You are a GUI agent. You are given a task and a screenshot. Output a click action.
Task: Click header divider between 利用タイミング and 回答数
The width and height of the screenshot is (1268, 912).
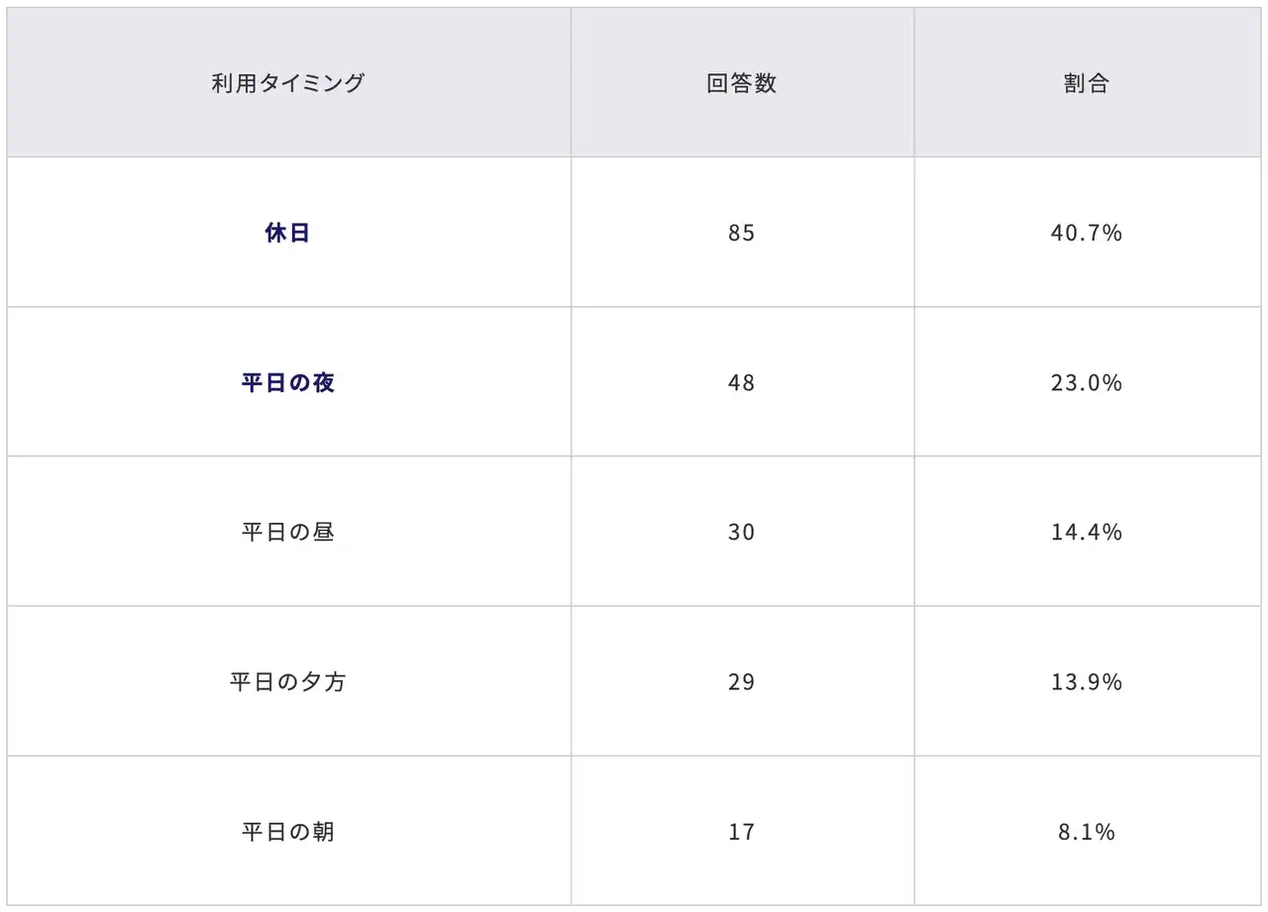(571, 83)
